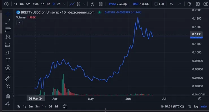Switch chart to MCap mode

click(x=123, y=4)
